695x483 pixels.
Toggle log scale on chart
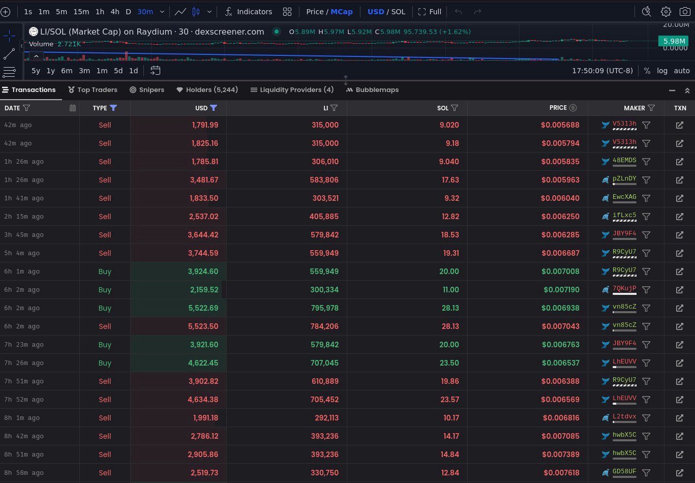coord(662,71)
